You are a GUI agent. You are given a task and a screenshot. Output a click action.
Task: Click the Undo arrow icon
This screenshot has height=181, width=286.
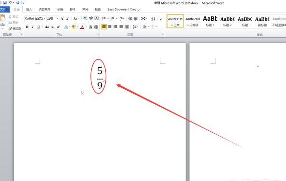(x=10, y=2)
